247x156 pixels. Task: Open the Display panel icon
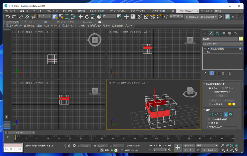coord(230,33)
